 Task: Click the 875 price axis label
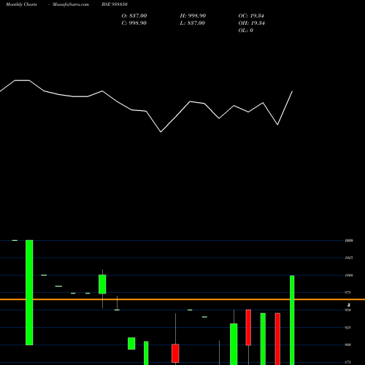tap(347, 362)
